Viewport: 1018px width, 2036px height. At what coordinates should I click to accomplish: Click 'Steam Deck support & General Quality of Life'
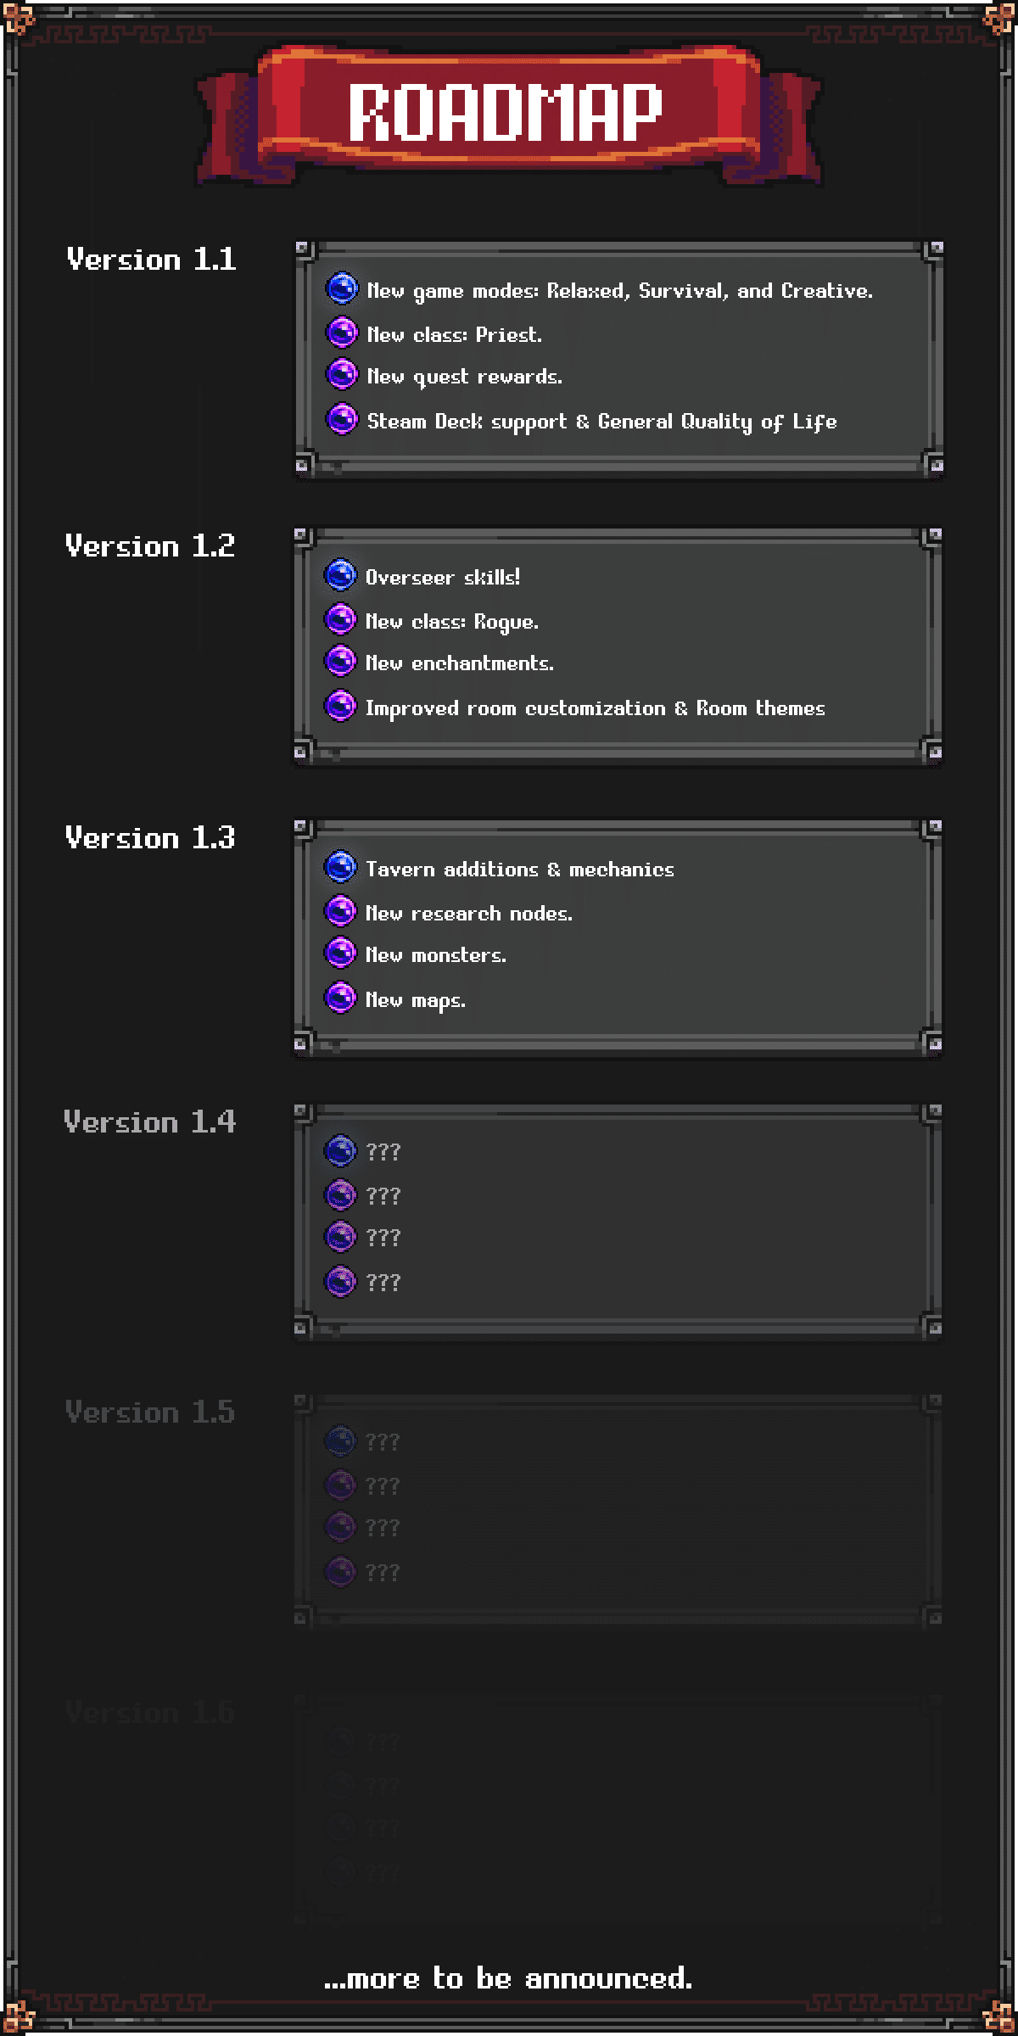tap(601, 422)
